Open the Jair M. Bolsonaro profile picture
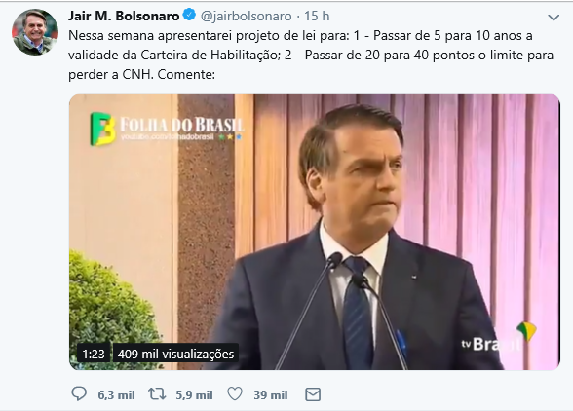This screenshot has height=411, width=573. tap(35, 32)
